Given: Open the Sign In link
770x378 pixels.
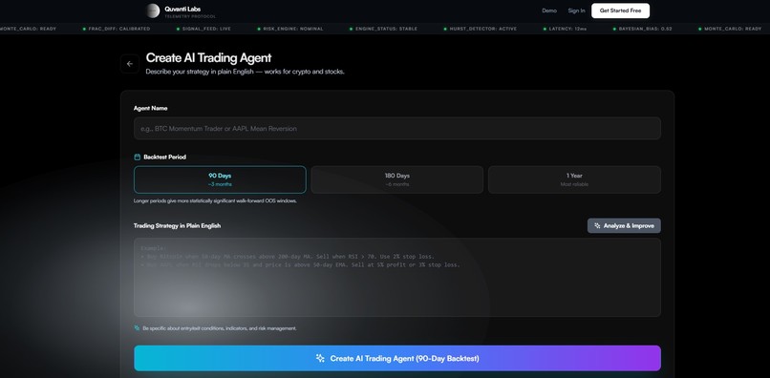Looking at the screenshot, I should coord(576,10).
